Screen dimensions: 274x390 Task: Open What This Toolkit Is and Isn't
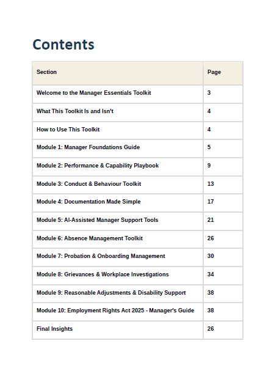75,111
